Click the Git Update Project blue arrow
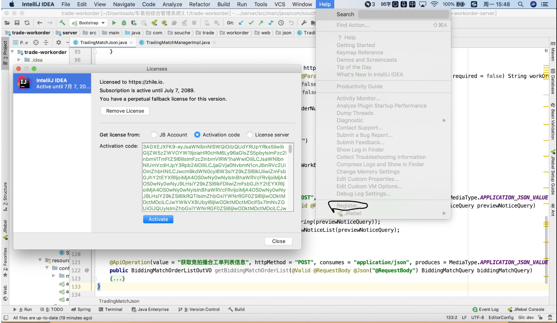 pyautogui.click(x=241, y=23)
